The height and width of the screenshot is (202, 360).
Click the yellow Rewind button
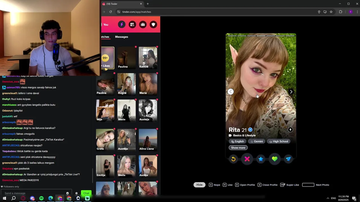(233, 159)
